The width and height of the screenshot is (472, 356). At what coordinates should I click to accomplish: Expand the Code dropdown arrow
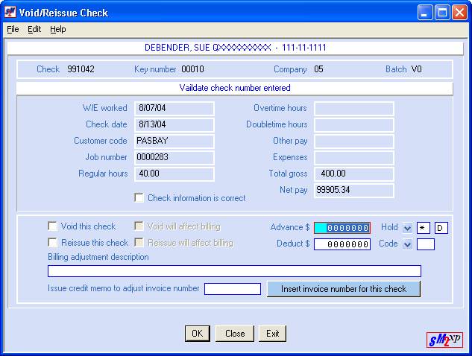coord(407,244)
